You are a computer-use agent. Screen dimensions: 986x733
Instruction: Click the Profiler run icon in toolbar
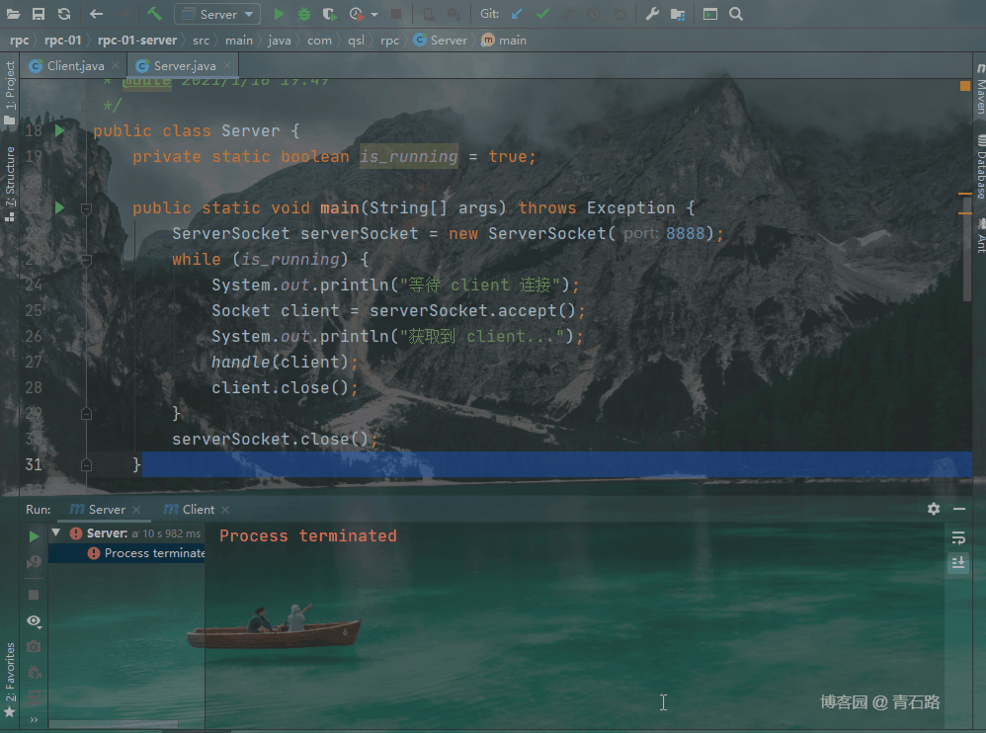pyautogui.click(x=357, y=14)
